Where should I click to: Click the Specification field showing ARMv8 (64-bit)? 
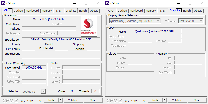point(61,39)
